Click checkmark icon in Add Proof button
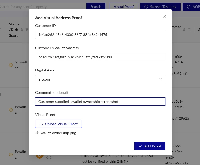 point(140,146)
